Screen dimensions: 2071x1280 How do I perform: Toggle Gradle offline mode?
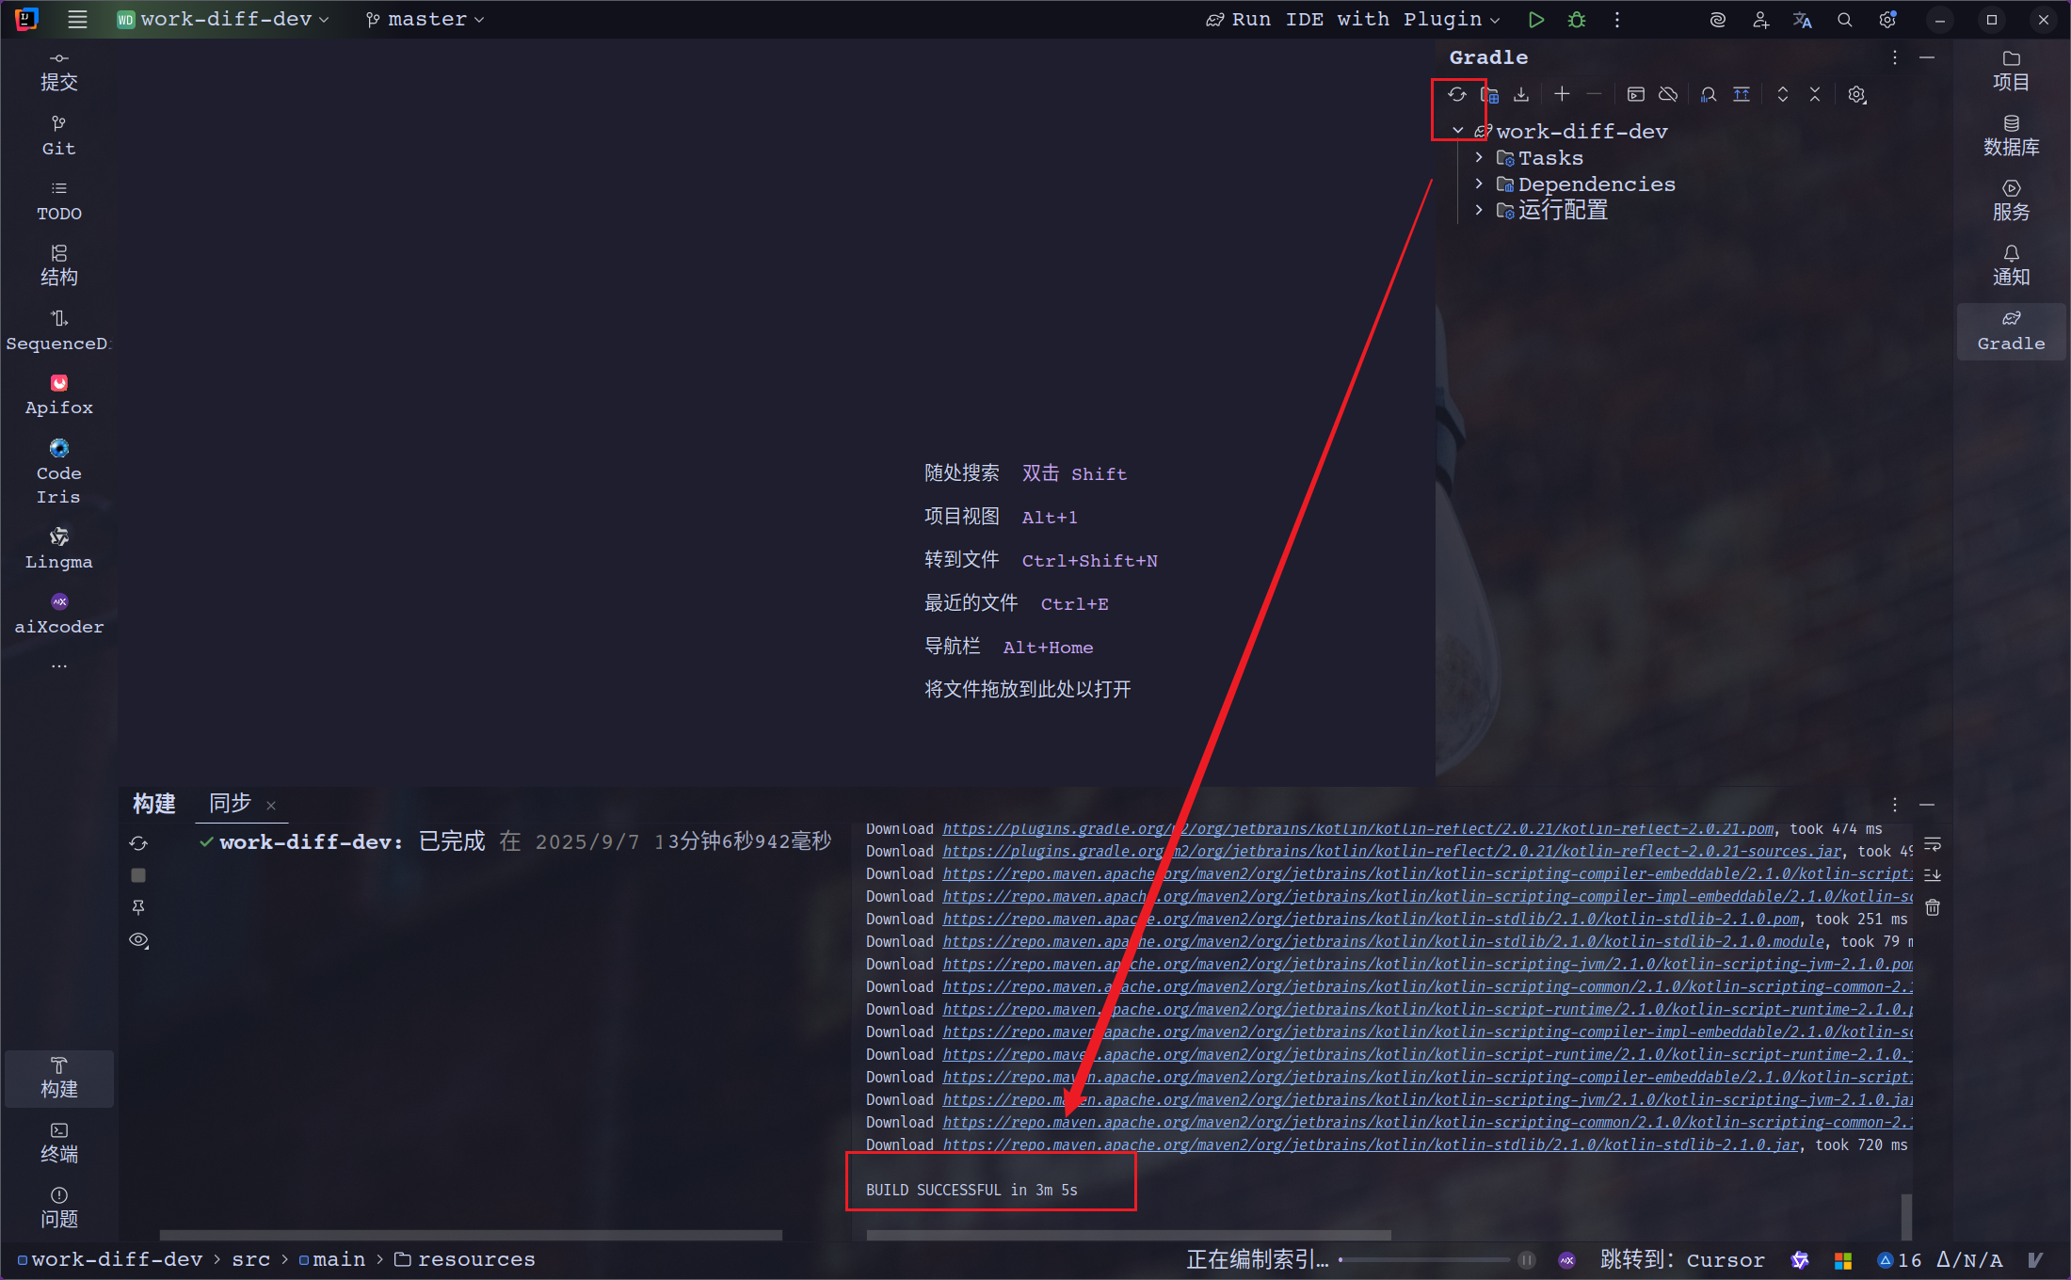tap(1668, 94)
